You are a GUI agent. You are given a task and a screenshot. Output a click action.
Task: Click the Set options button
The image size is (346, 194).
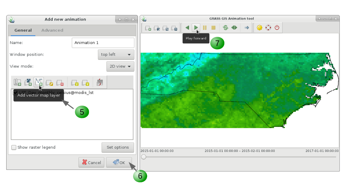tap(118, 147)
